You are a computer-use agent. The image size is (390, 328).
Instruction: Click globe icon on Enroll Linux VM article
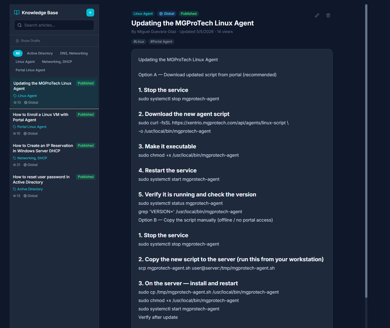tap(25, 134)
